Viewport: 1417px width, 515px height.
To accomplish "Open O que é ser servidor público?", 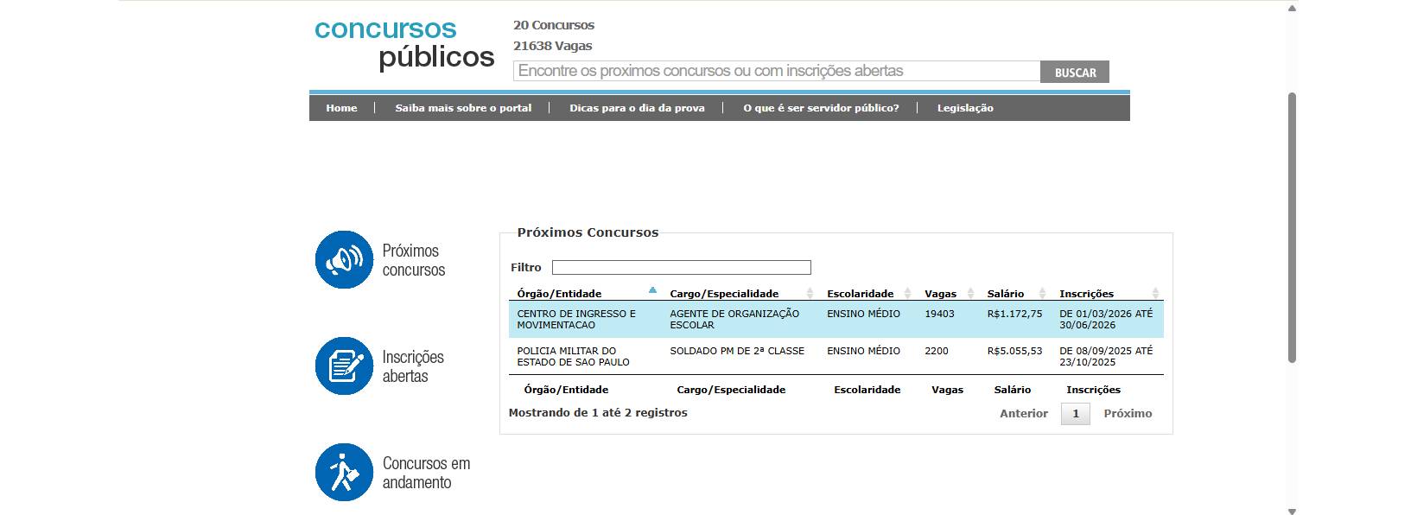I will (821, 108).
